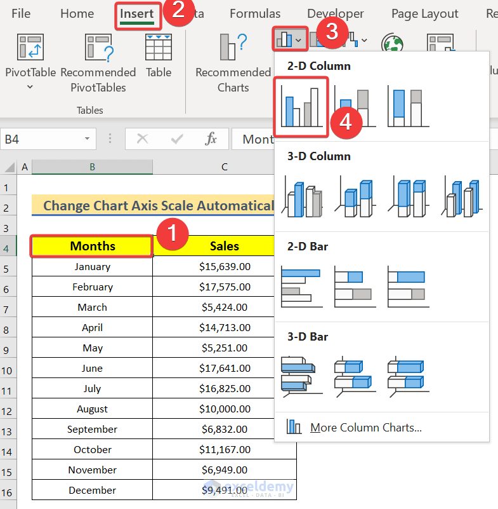This screenshot has height=509, width=498.
Task: Select the 3-D Clustered Bar chart
Action: point(302,377)
